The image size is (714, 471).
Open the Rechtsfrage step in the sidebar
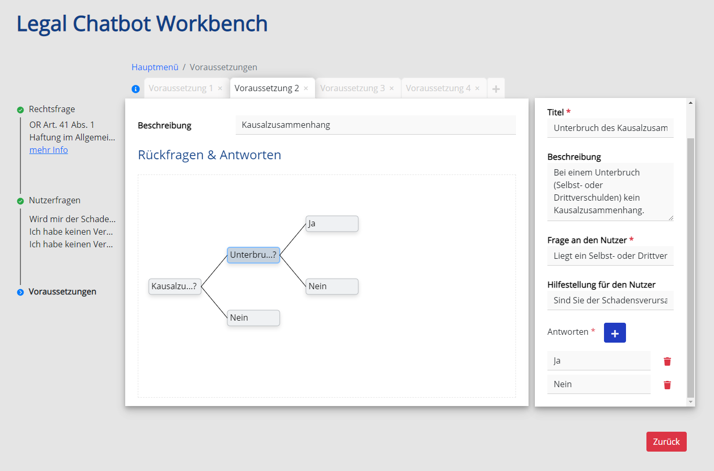52,109
